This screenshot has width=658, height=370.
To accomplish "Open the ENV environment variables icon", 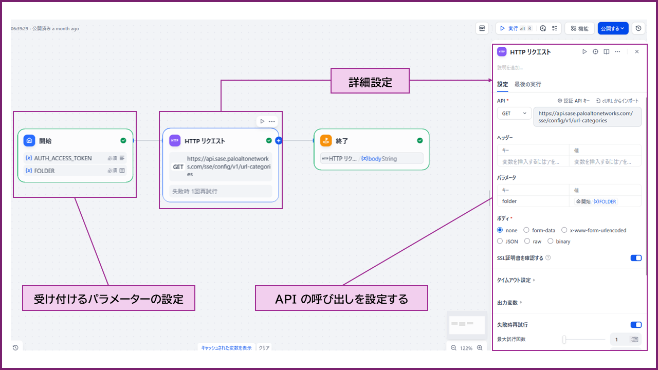I will pos(482,29).
